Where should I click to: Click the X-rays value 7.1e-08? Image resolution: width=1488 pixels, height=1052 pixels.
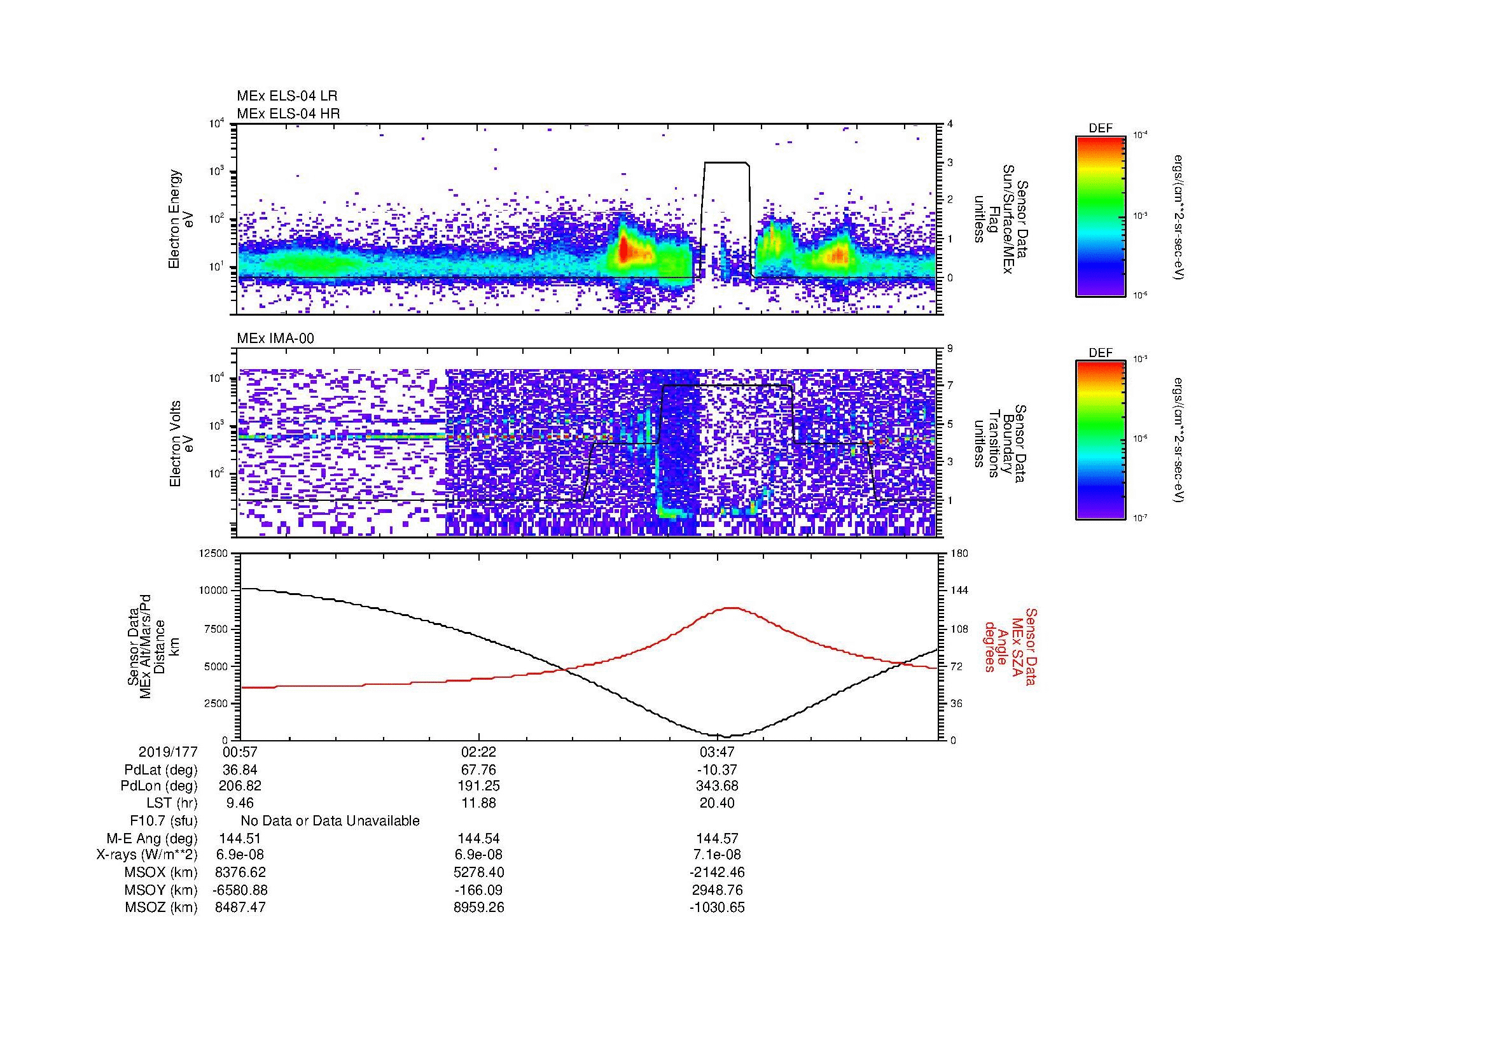tap(717, 855)
